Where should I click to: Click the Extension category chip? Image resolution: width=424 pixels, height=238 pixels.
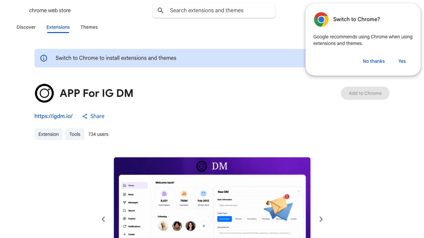pos(48,134)
